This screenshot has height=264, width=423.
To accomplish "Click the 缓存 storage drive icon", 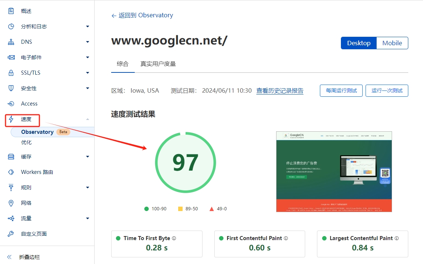I will click(x=11, y=157).
